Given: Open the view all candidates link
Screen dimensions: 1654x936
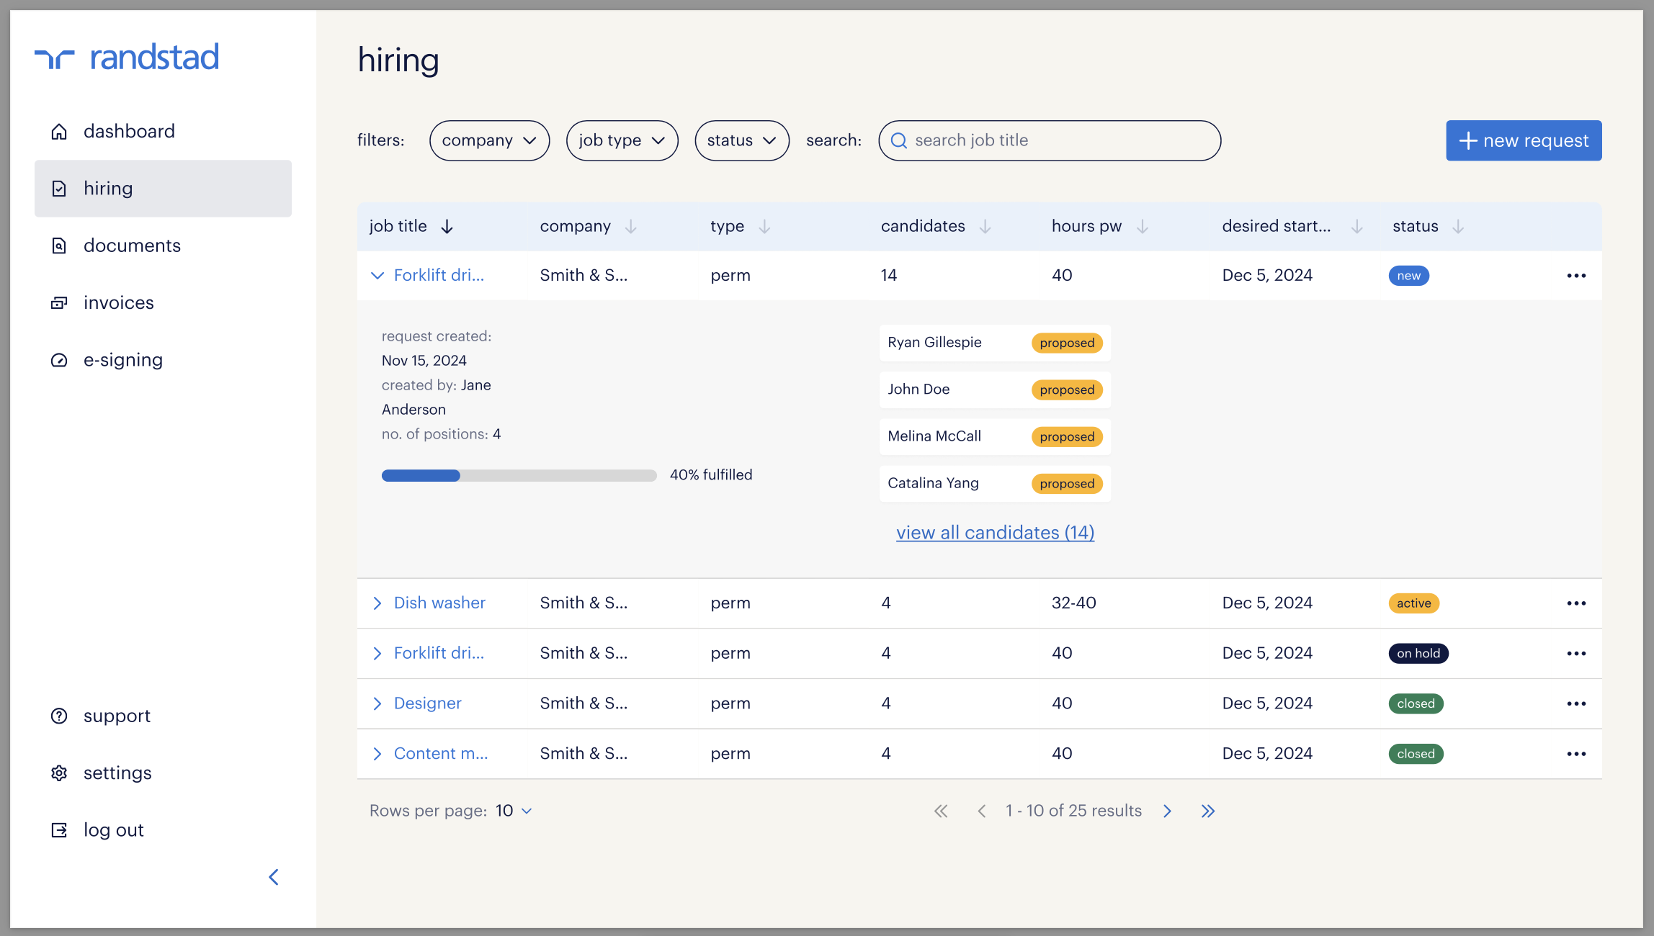Looking at the screenshot, I should click(x=995, y=533).
